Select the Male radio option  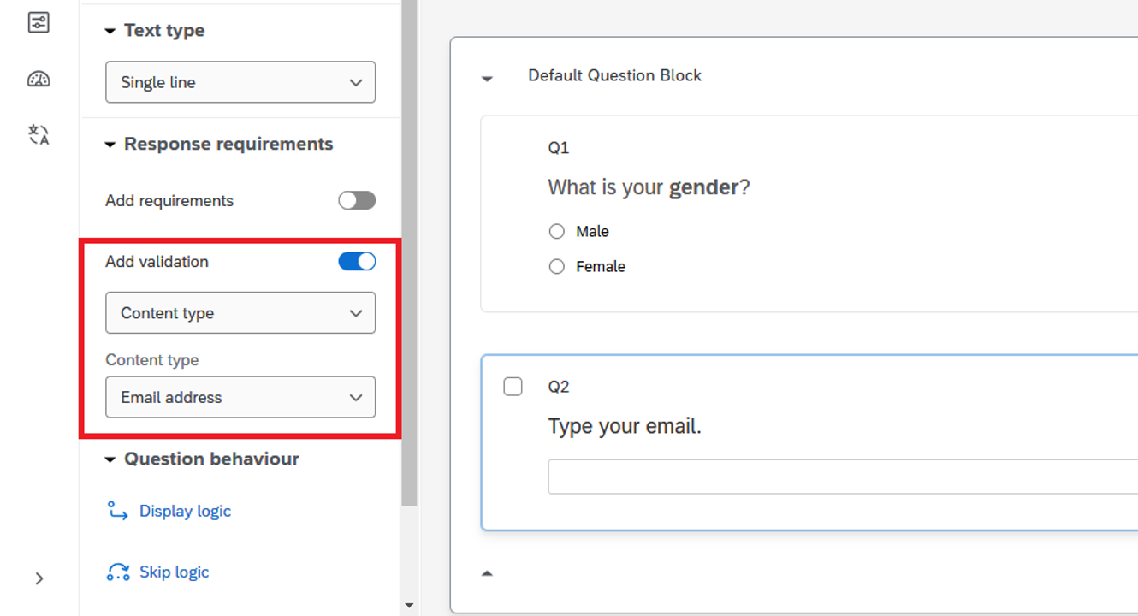tap(557, 231)
